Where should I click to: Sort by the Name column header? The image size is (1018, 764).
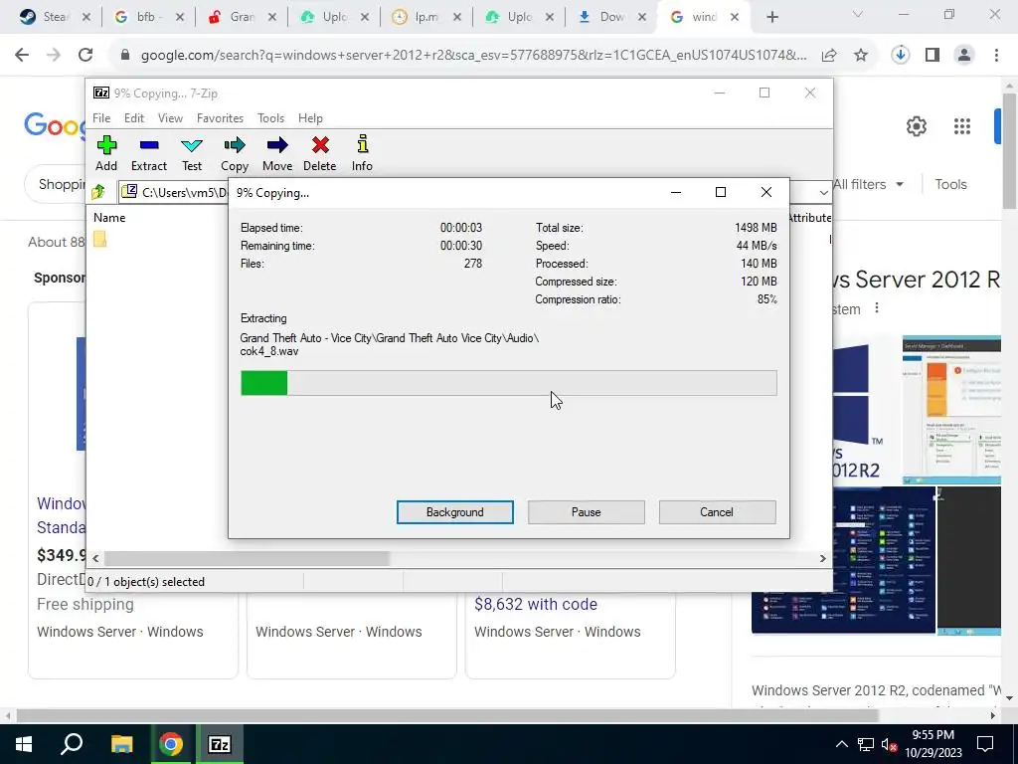coord(109,218)
